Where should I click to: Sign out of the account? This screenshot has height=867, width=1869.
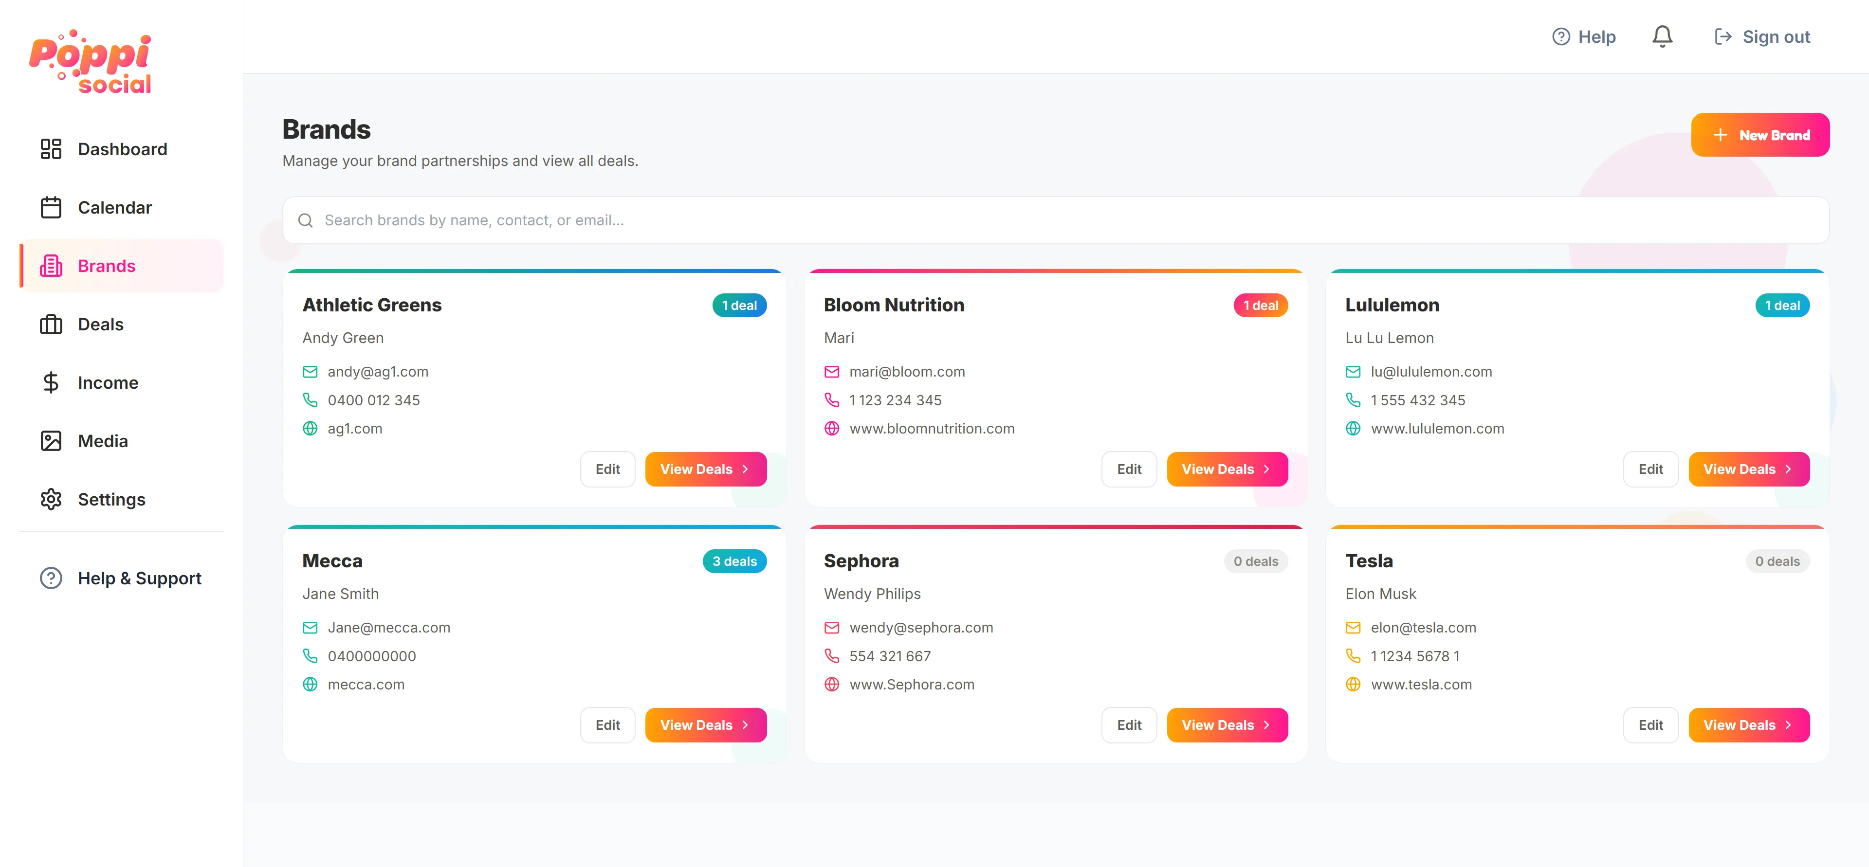coord(1761,37)
